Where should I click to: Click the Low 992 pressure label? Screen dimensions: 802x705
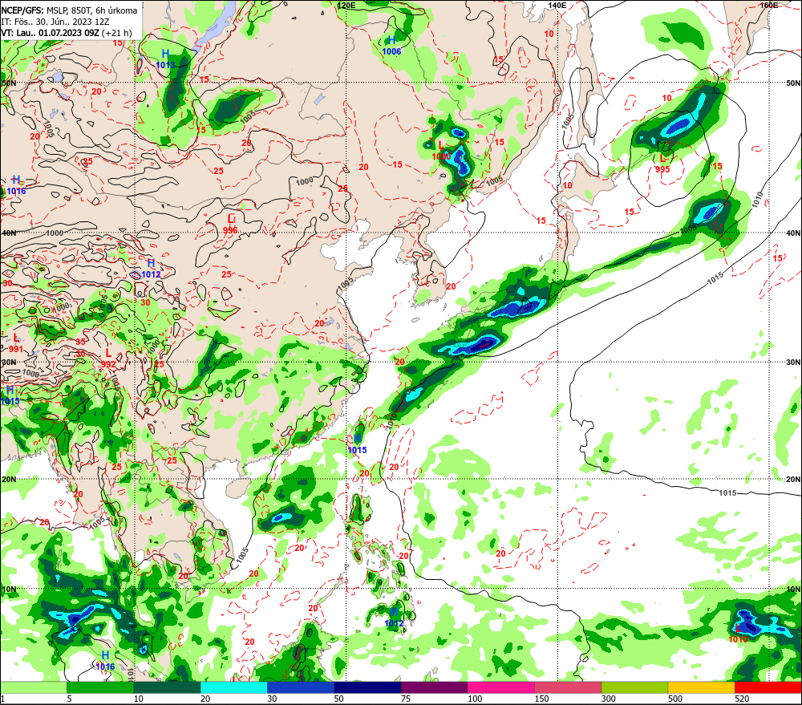(x=108, y=359)
